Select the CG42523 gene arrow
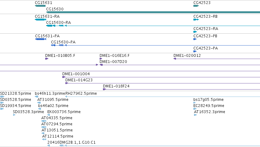The image size is (260, 147). pos(196,6)
